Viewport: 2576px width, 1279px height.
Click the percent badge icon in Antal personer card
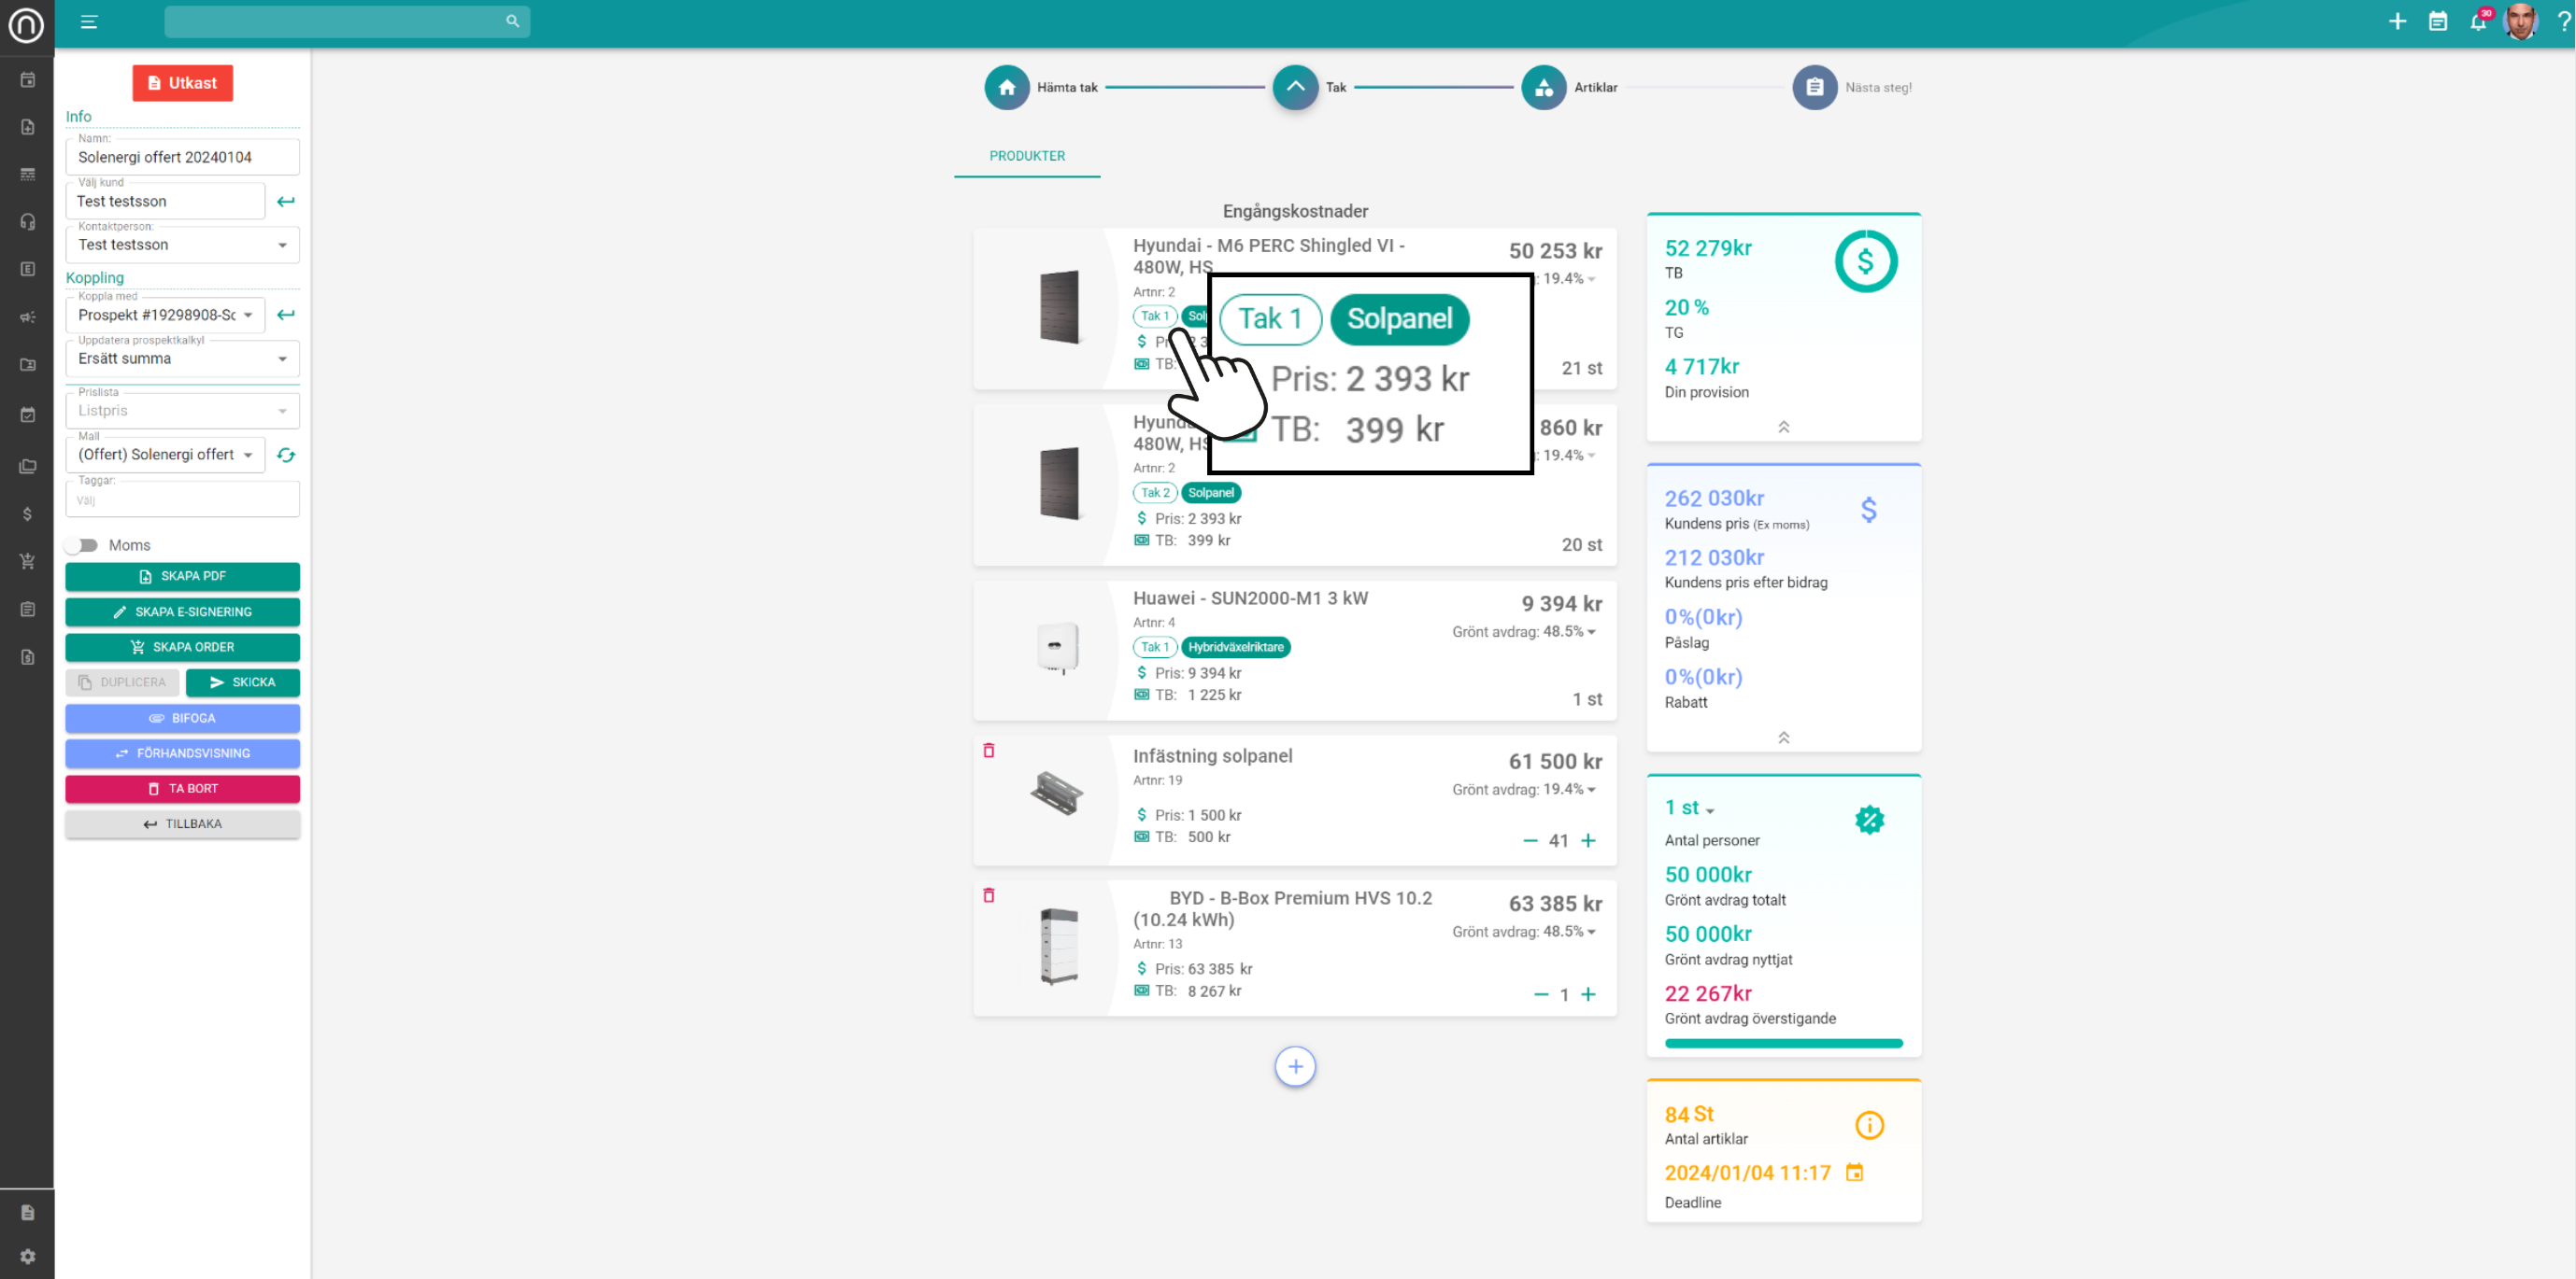click(1869, 821)
